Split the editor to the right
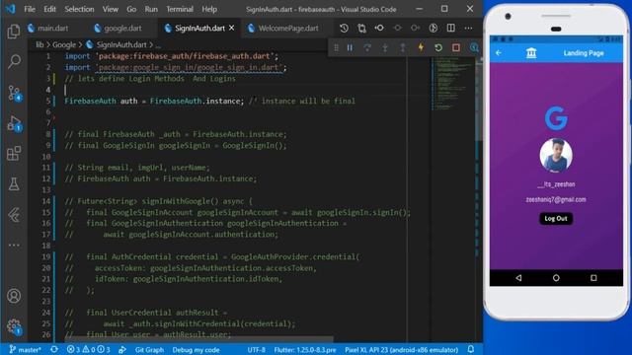 (451, 29)
